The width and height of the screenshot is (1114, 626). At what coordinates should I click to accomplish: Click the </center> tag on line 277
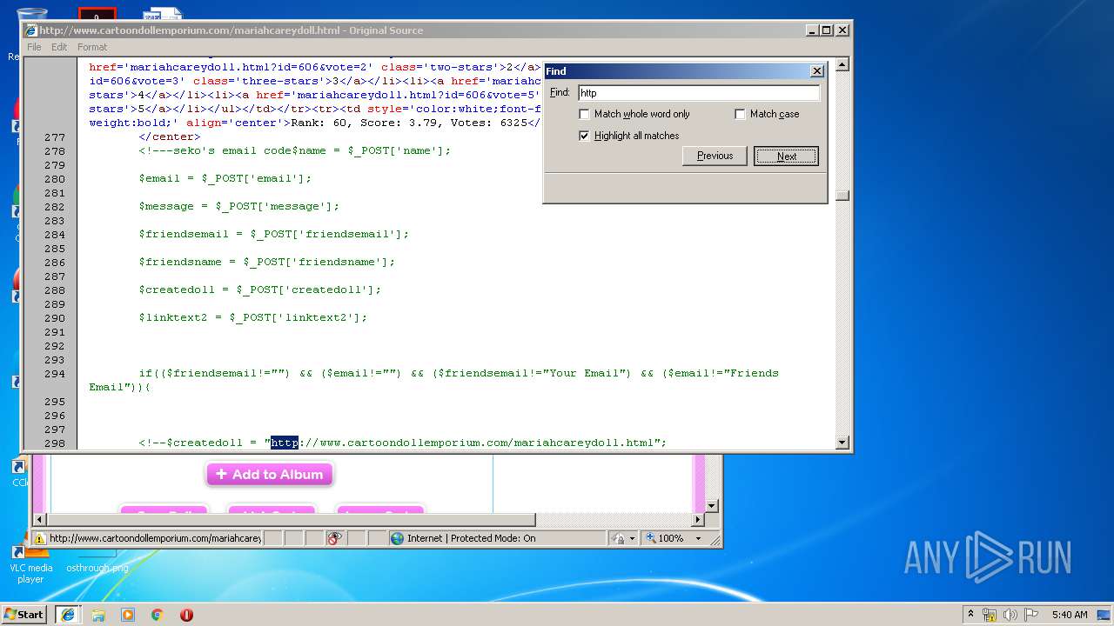click(169, 137)
